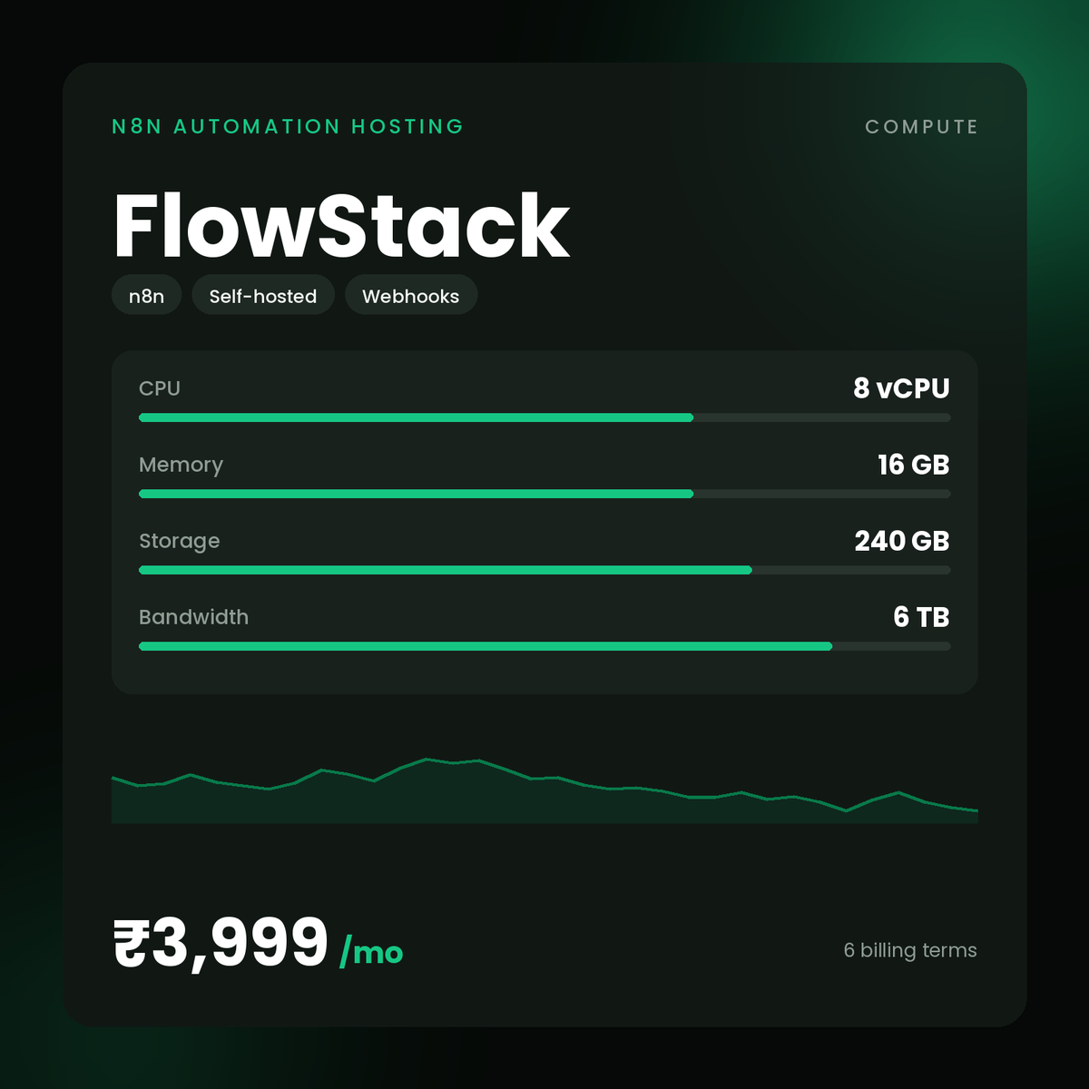Click the Webhooks tag pill

(411, 295)
